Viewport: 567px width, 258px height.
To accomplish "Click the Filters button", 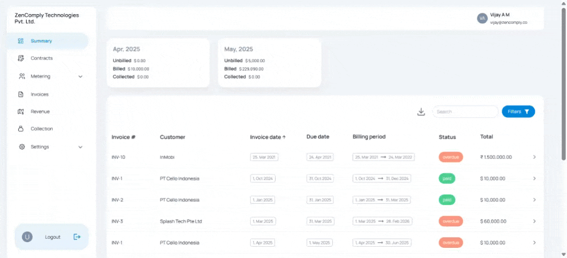I will click(x=518, y=111).
